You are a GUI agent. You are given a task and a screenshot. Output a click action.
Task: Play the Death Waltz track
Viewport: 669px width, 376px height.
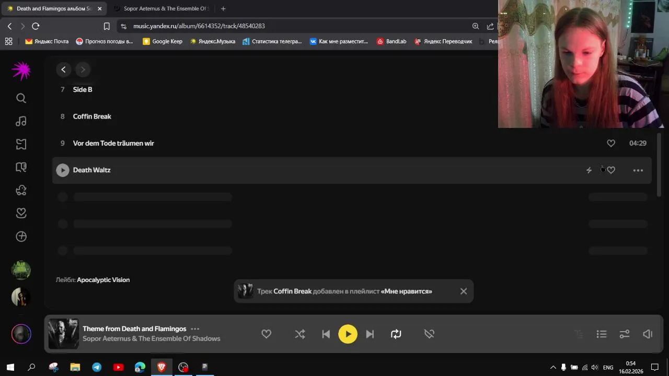(63, 170)
